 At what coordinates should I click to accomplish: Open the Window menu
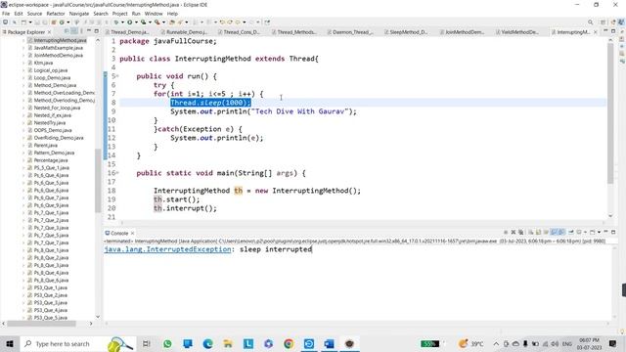pyautogui.click(x=154, y=14)
